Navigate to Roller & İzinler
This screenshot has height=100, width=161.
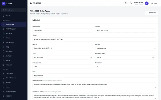click(14, 78)
